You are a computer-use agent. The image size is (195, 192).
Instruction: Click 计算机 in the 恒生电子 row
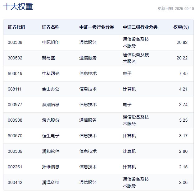point(129,136)
